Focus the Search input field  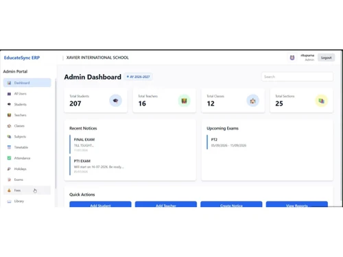point(297,77)
